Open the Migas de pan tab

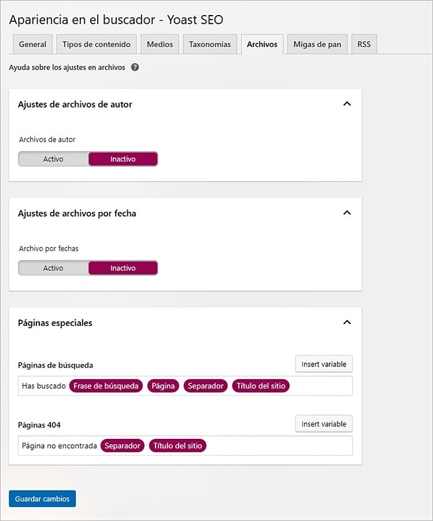317,45
